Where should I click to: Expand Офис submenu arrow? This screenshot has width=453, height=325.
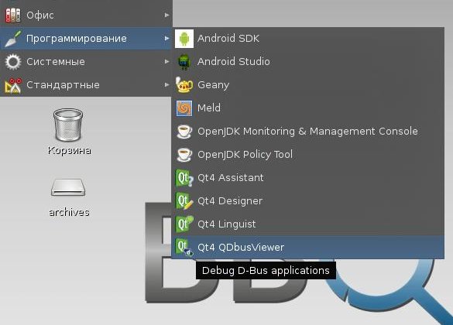coord(166,15)
